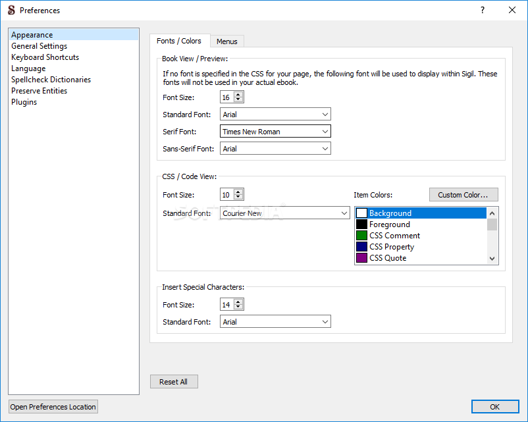Open the Serif Font dropdown
This screenshot has width=528, height=422.
pos(275,132)
